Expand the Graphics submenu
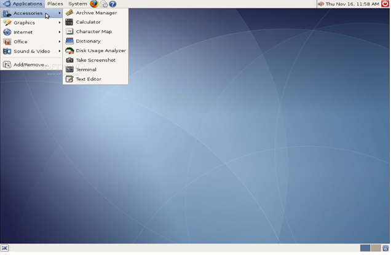Viewport: 391px width, 255px height. 25,23
